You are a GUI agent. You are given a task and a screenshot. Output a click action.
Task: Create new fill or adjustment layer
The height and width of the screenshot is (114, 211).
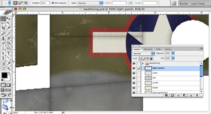click(184, 95)
